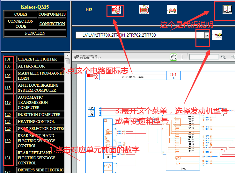This screenshot has height=173, width=235.
Task: Click component 597 label in diagram
Action: [x=184, y=169]
